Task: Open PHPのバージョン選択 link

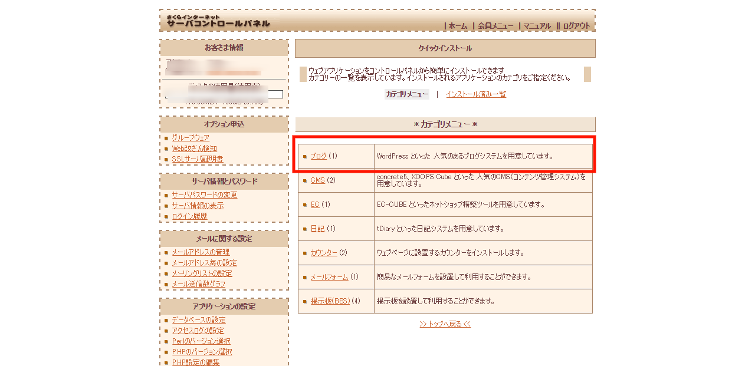Action: (x=202, y=352)
